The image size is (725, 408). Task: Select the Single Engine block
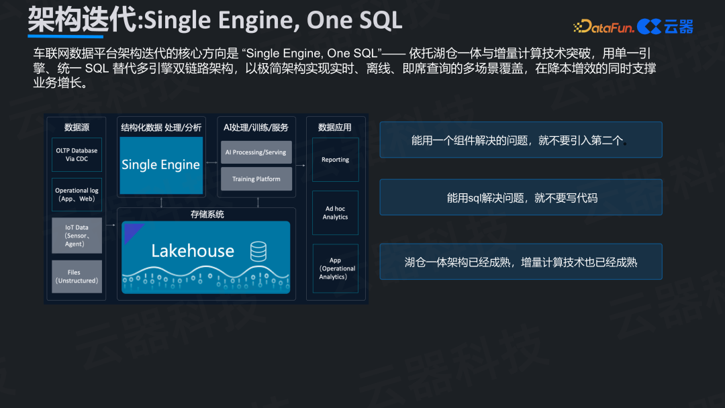160,165
